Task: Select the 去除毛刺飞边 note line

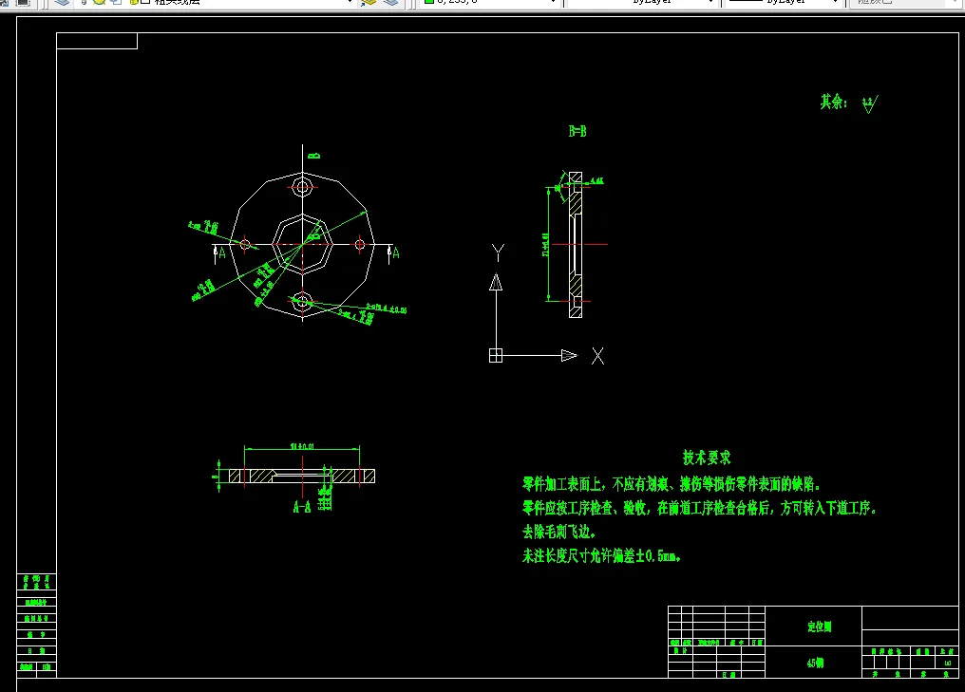Action: 559,532
